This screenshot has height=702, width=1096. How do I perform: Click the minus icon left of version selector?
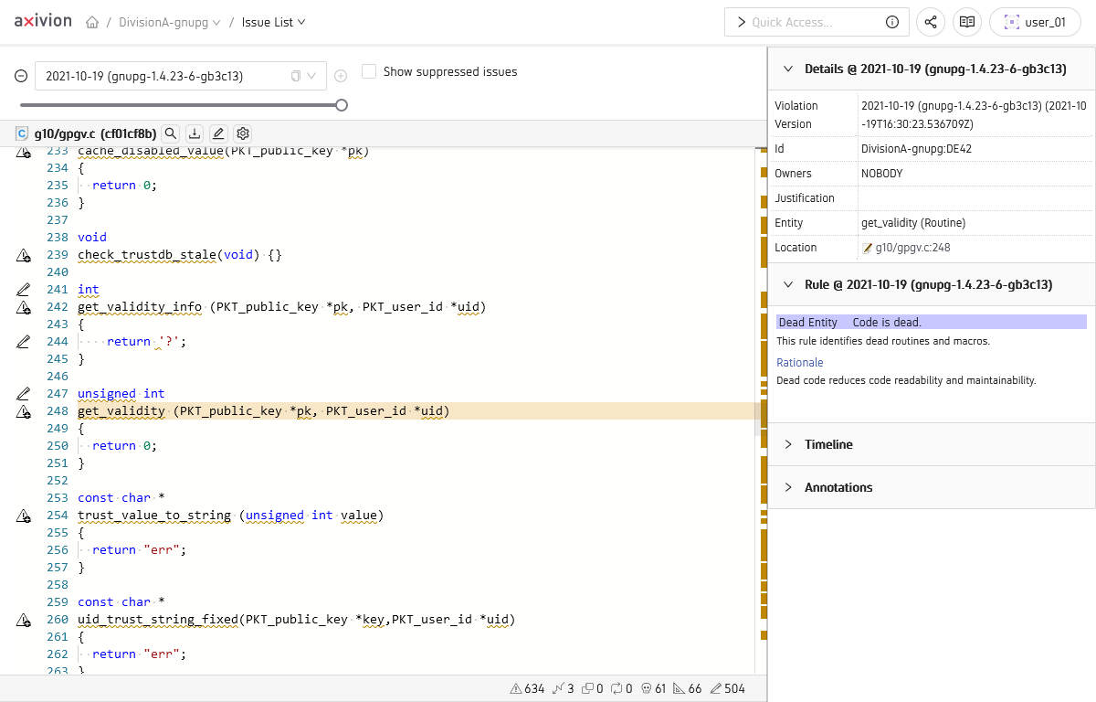(x=21, y=76)
